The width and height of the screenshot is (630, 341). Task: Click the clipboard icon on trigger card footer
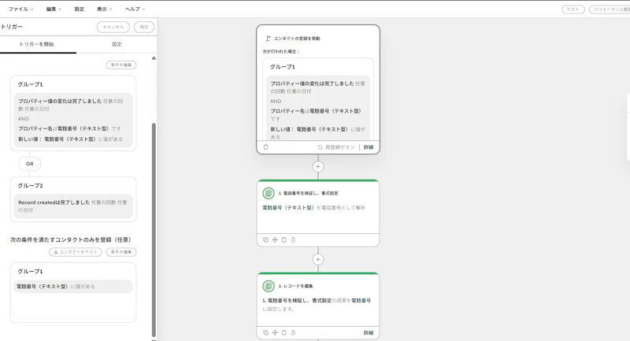pos(265,147)
